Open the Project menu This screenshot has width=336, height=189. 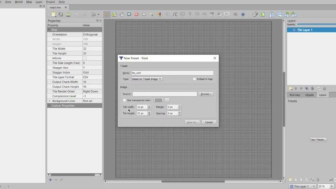coord(50,2)
